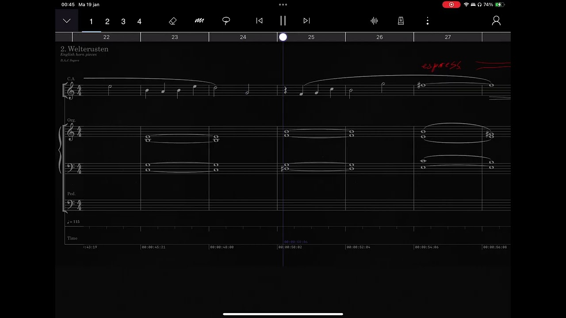
Task: Select the Ped. staff label
Action: [x=72, y=194]
